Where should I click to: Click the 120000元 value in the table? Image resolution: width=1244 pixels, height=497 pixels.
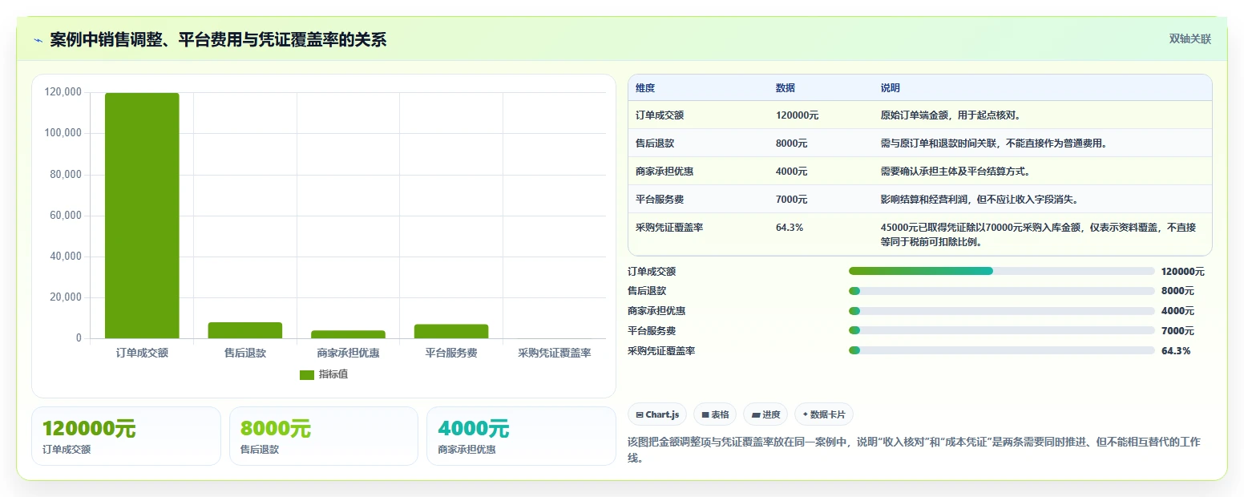798,115
